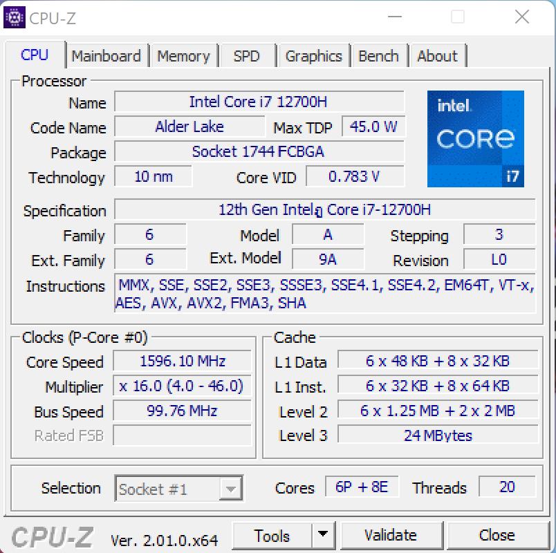Image resolution: width=556 pixels, height=553 pixels.
Task: Minimize the CPU-Z window
Action: click(x=395, y=17)
